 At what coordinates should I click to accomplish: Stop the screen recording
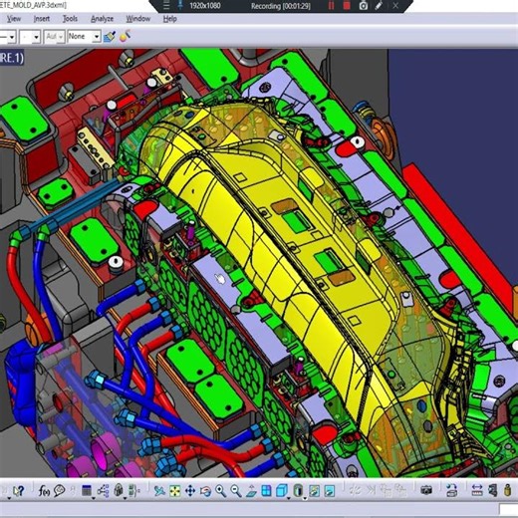(x=347, y=6)
